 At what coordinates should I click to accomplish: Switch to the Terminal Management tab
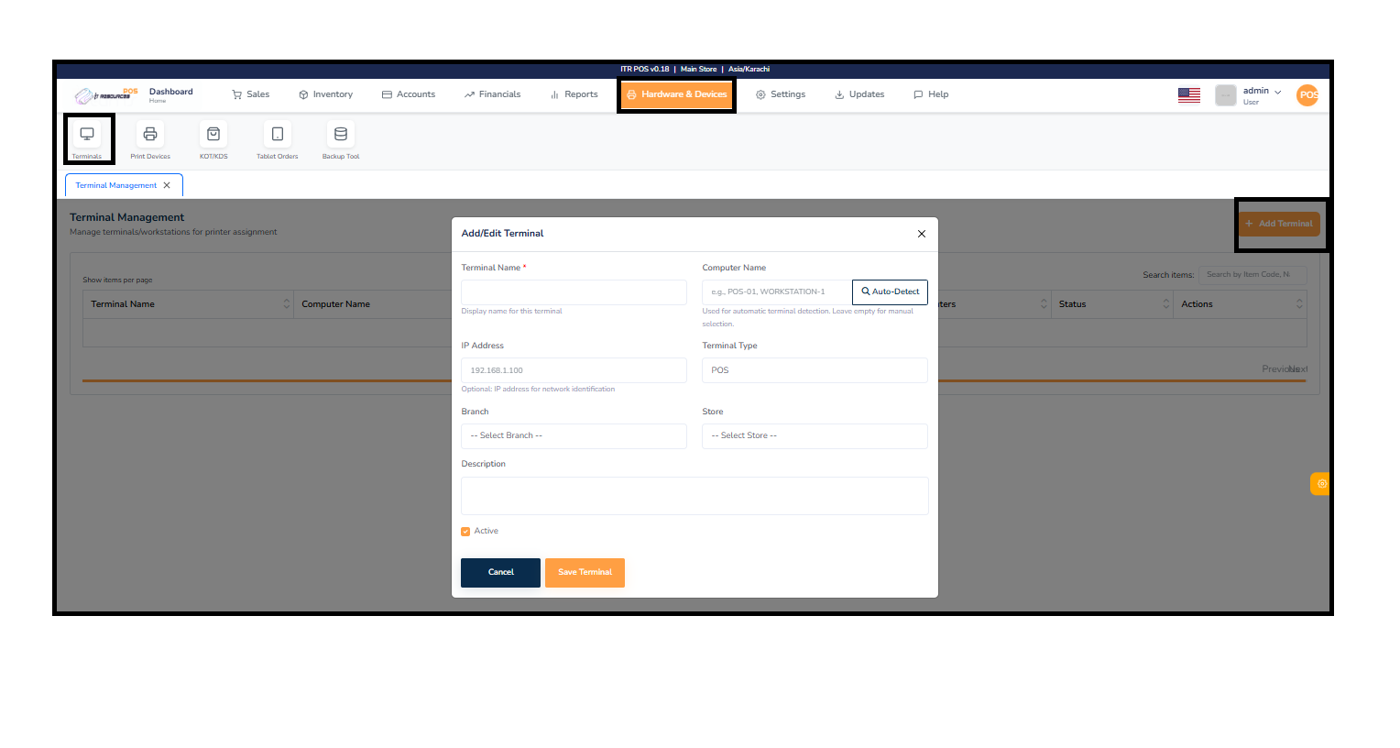coord(116,184)
